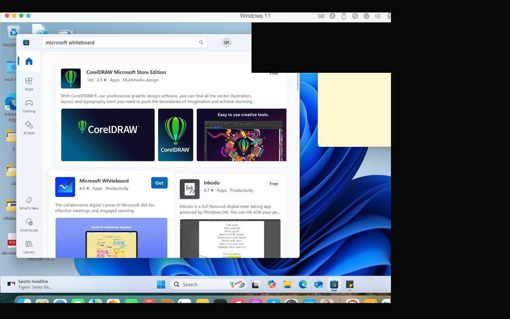Click the USB device icon in Parallels title bar
The image size is (510, 319).
pos(344,15)
